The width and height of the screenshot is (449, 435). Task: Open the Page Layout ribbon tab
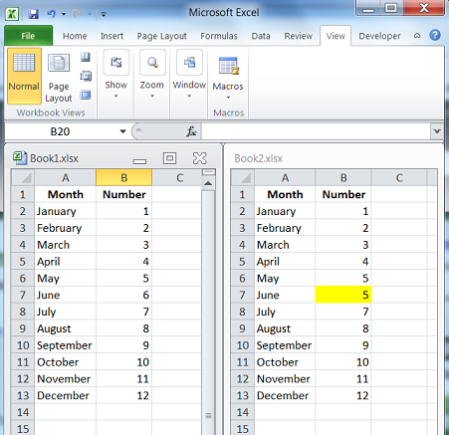click(162, 36)
